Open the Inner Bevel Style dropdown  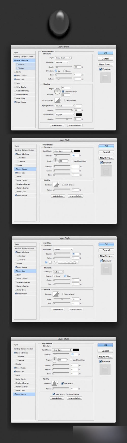63,58
